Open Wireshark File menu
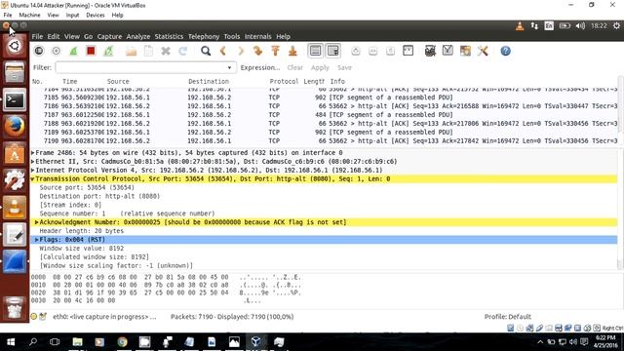624x351 pixels. 37,37
